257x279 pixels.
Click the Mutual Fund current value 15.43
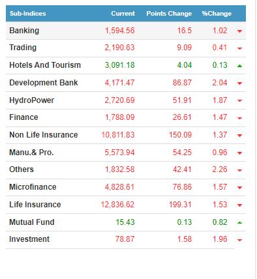(x=125, y=222)
